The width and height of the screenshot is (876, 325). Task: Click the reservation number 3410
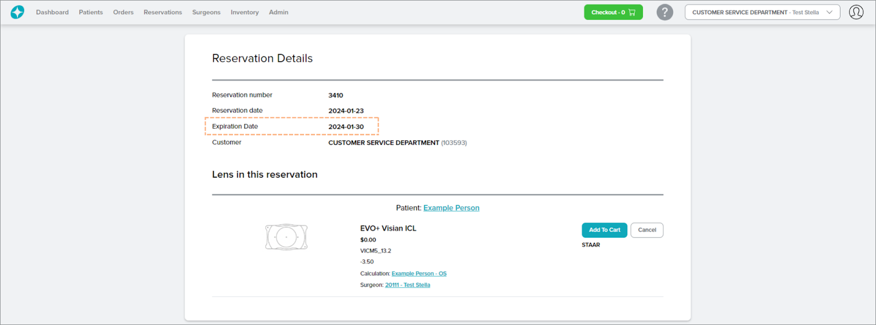click(336, 96)
